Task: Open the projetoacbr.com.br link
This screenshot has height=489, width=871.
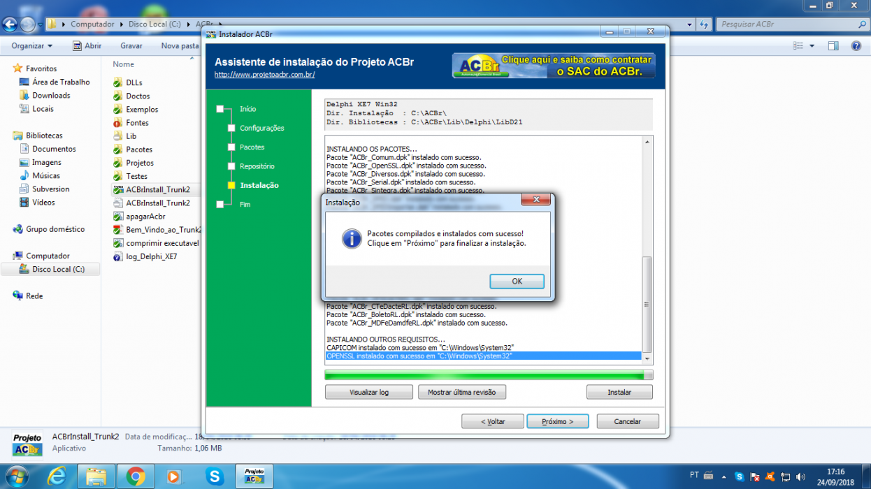Action: point(264,75)
